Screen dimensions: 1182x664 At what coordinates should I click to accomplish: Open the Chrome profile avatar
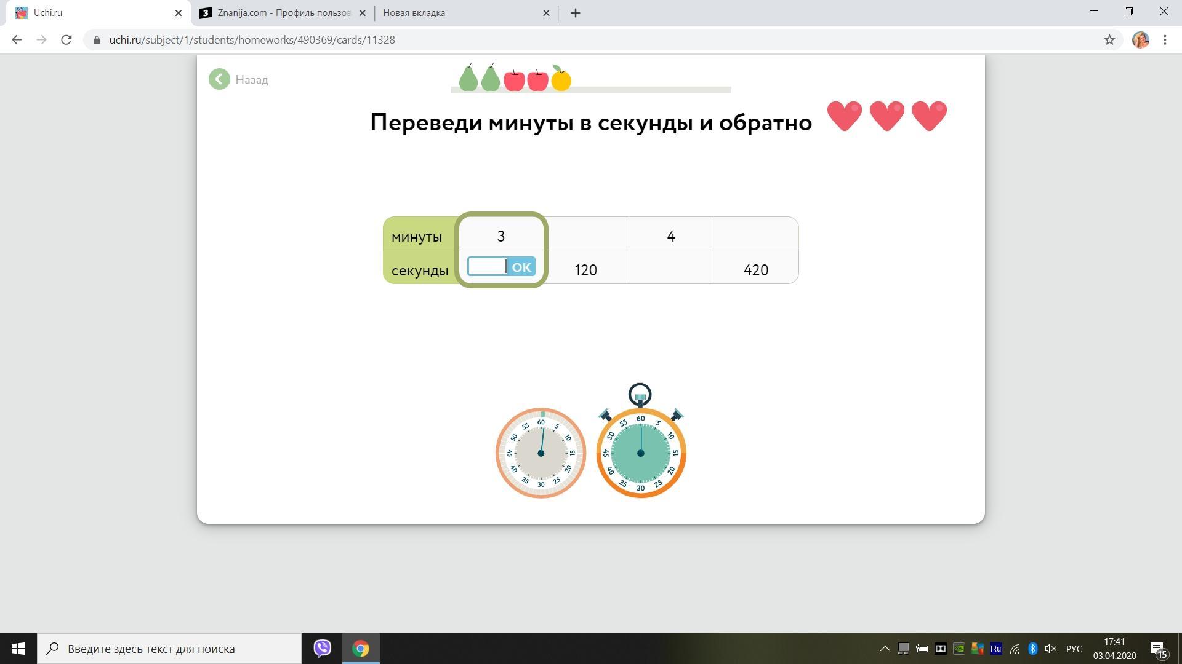coord(1141,40)
